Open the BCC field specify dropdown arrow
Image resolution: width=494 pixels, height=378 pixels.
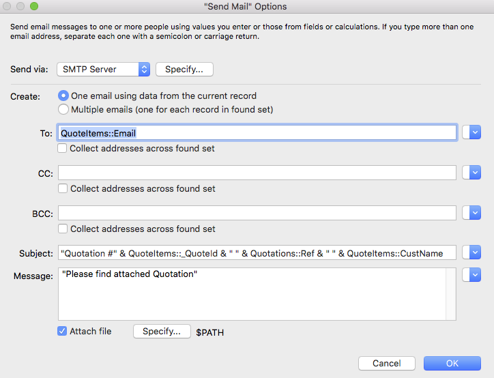[475, 213]
